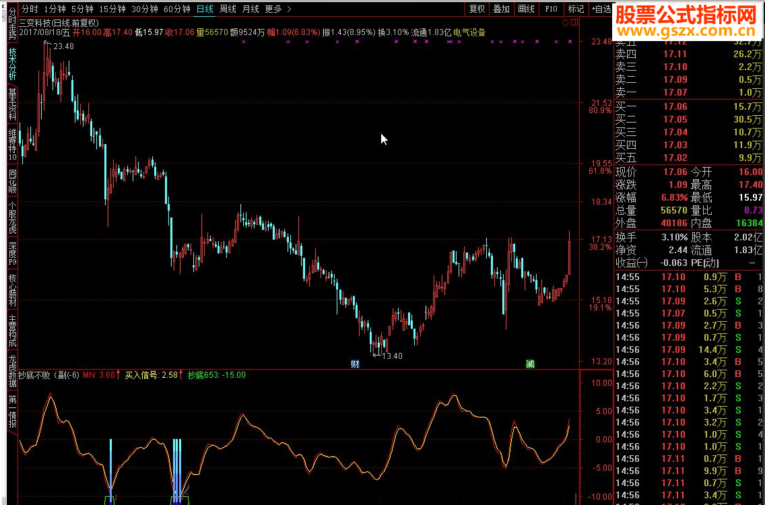
Task: Select the 30分钟 period tab
Action: pos(144,9)
